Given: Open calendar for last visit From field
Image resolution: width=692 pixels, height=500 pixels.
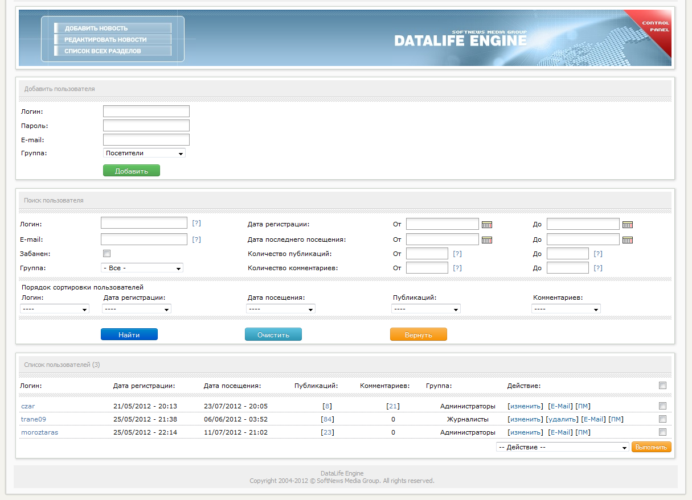Looking at the screenshot, I should click(487, 240).
